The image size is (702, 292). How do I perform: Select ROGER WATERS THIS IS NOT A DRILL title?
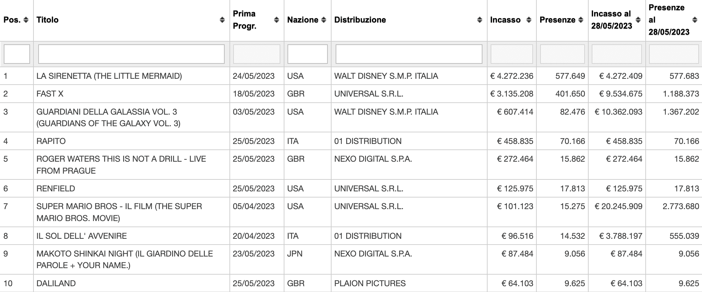[121, 165]
